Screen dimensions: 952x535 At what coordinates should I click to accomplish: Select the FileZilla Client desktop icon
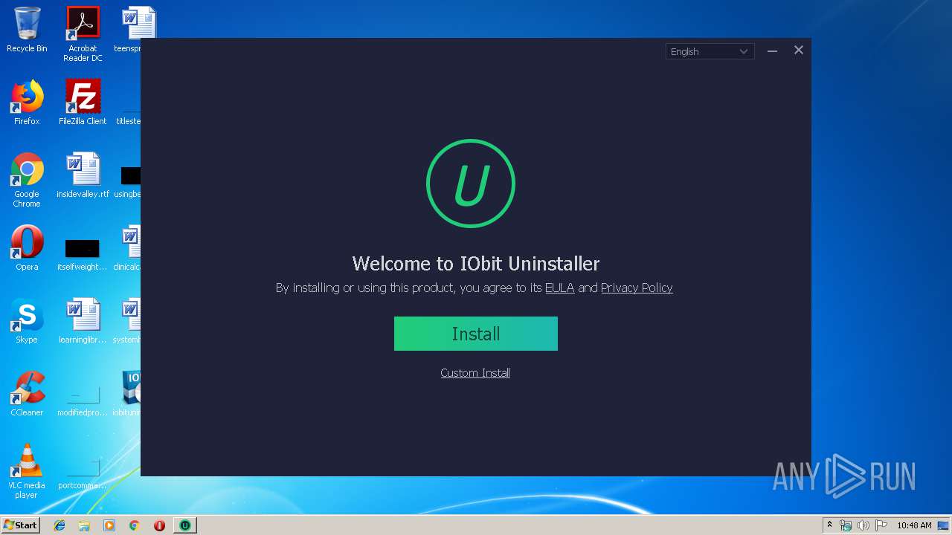coord(83,103)
